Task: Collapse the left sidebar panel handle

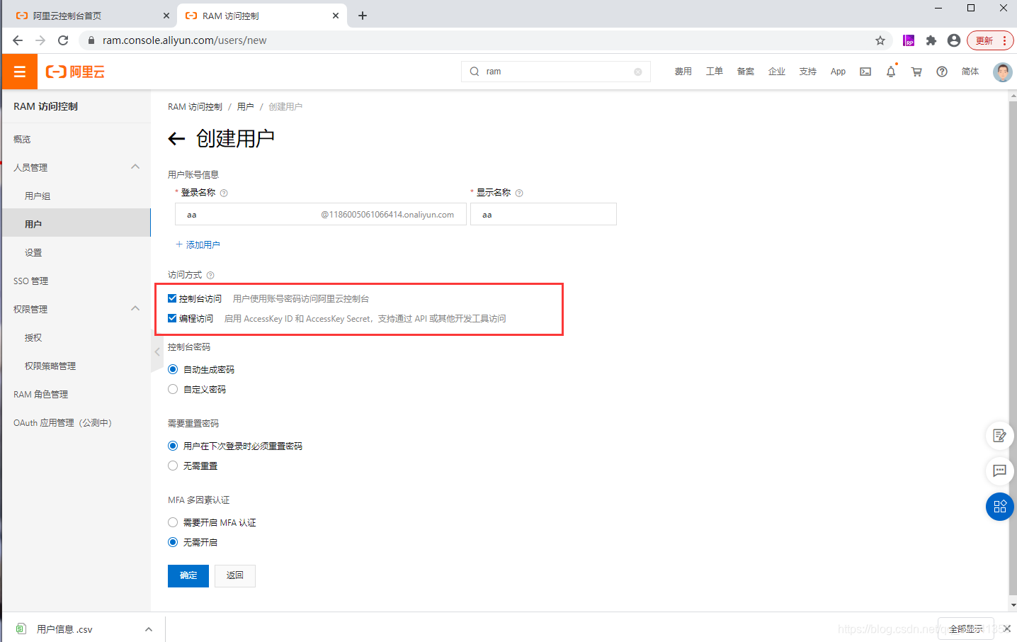Action: pos(157,351)
